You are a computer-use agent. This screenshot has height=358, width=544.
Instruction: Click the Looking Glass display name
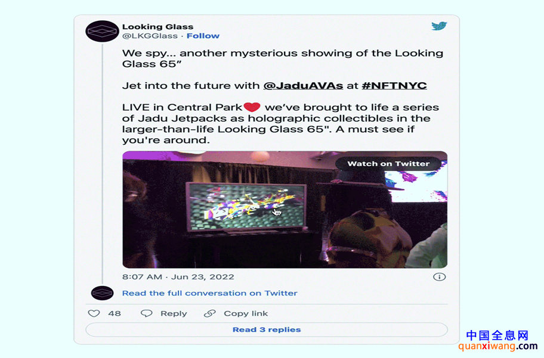coord(158,27)
